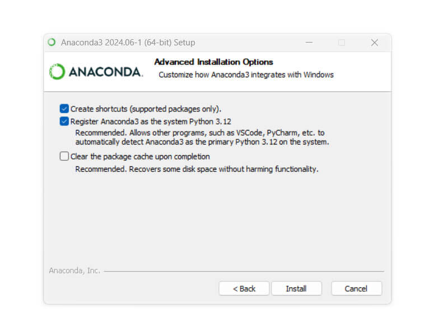
Task: Click the ANACONDA logo in the header
Action: click(x=96, y=72)
